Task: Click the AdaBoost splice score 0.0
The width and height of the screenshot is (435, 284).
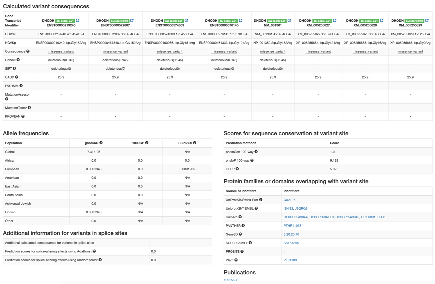Action: pyautogui.click(x=153, y=251)
